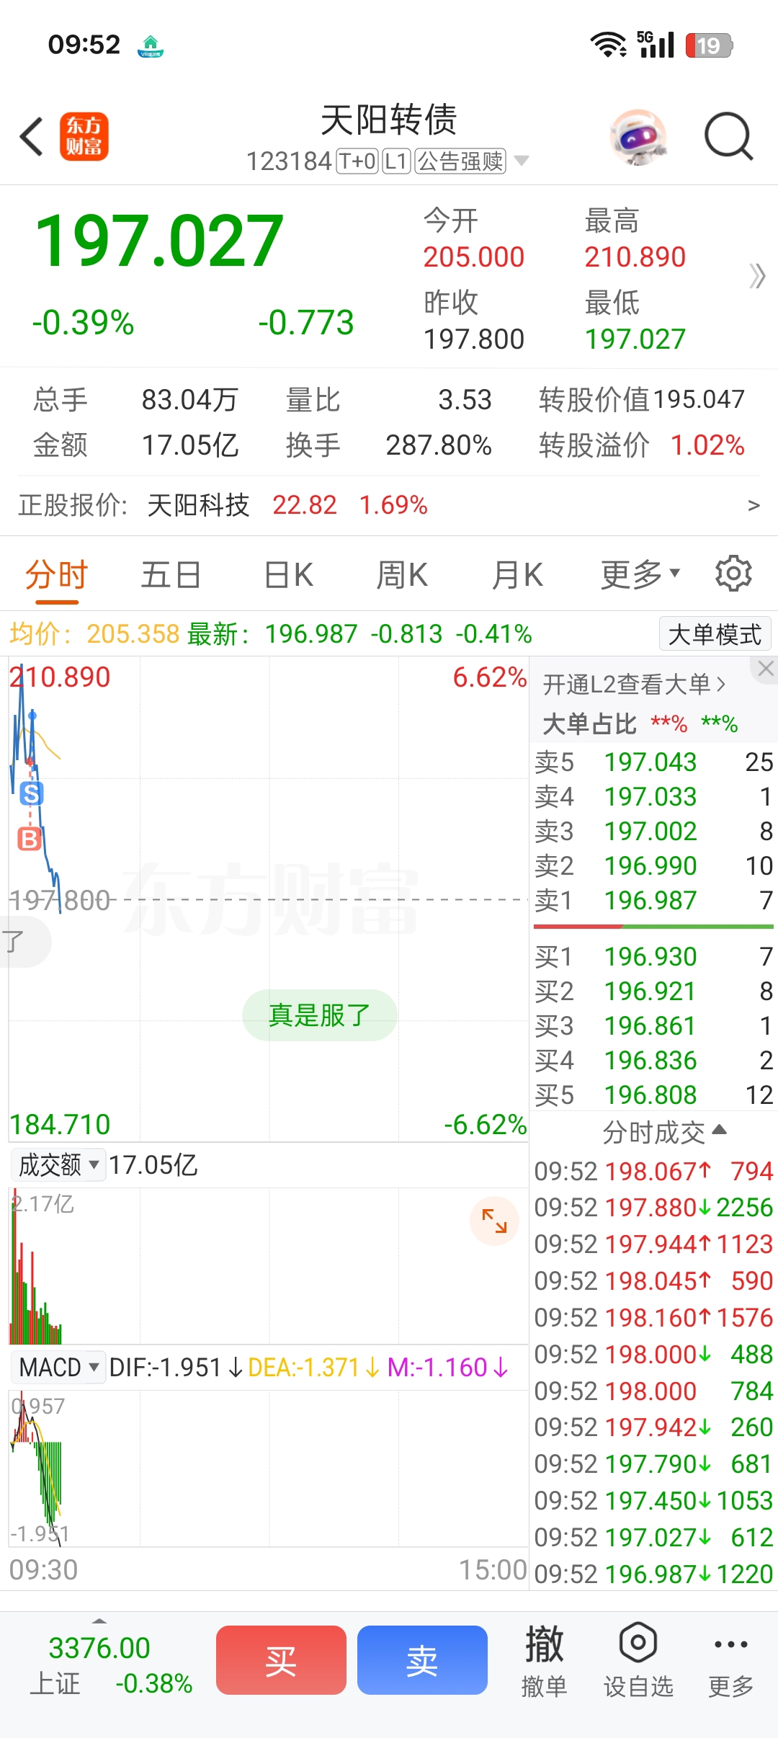Viewport: 778px width, 1738px height.
Task: Open MACD indicator dropdown
Action: coord(58,1367)
